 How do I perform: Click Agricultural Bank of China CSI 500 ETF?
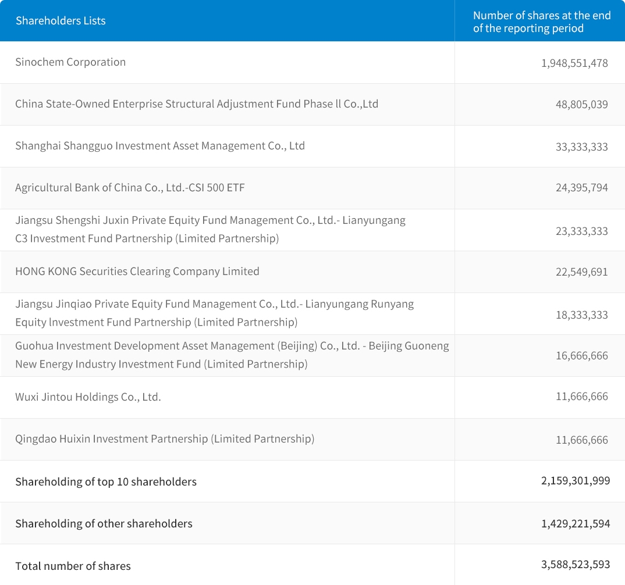point(130,188)
